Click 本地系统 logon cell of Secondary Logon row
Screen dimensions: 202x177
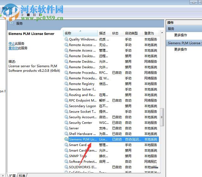click(151, 106)
